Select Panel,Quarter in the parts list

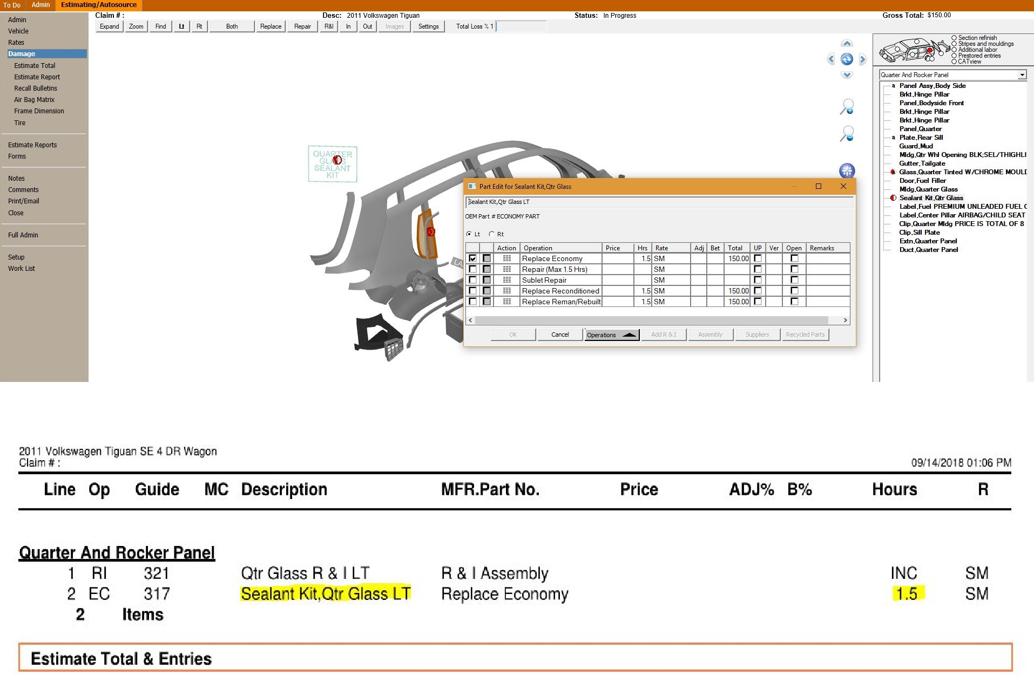coord(920,129)
